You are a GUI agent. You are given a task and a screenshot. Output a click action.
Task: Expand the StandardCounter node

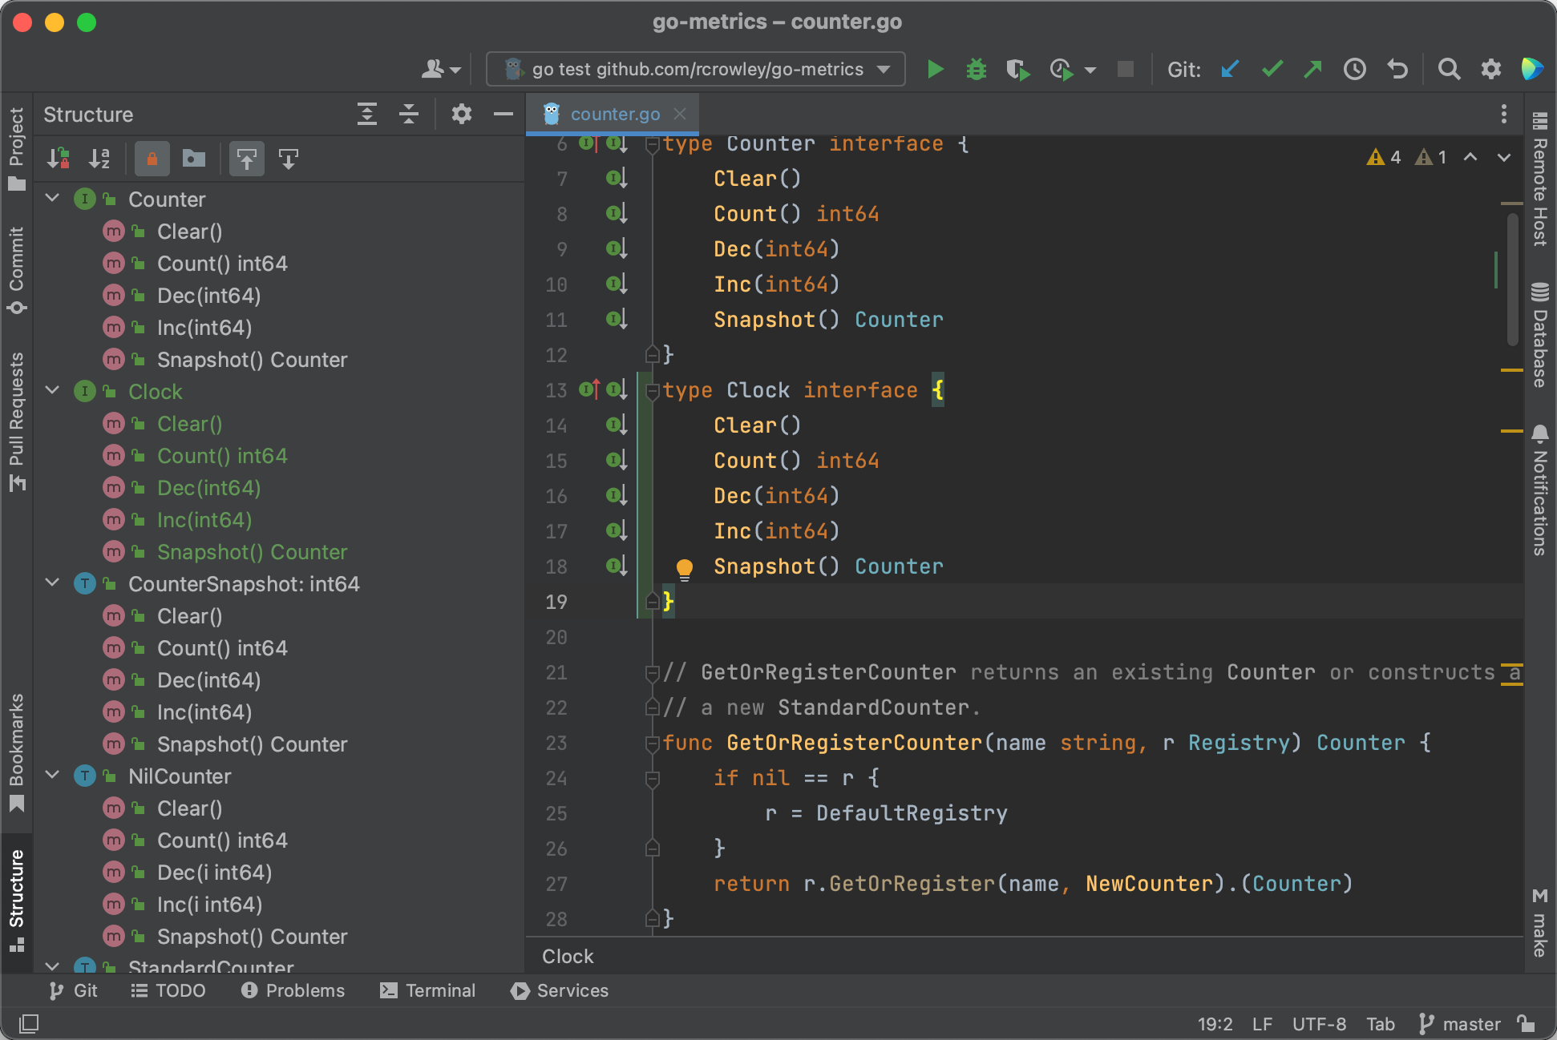pos(52,968)
